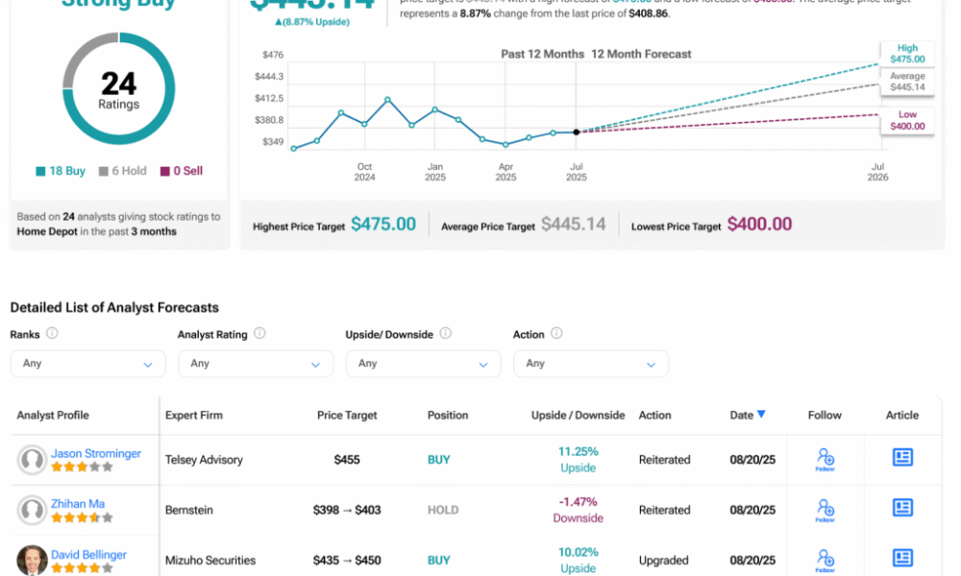961x576 pixels.
Task: Open the Ranks dropdown
Action: (x=87, y=364)
